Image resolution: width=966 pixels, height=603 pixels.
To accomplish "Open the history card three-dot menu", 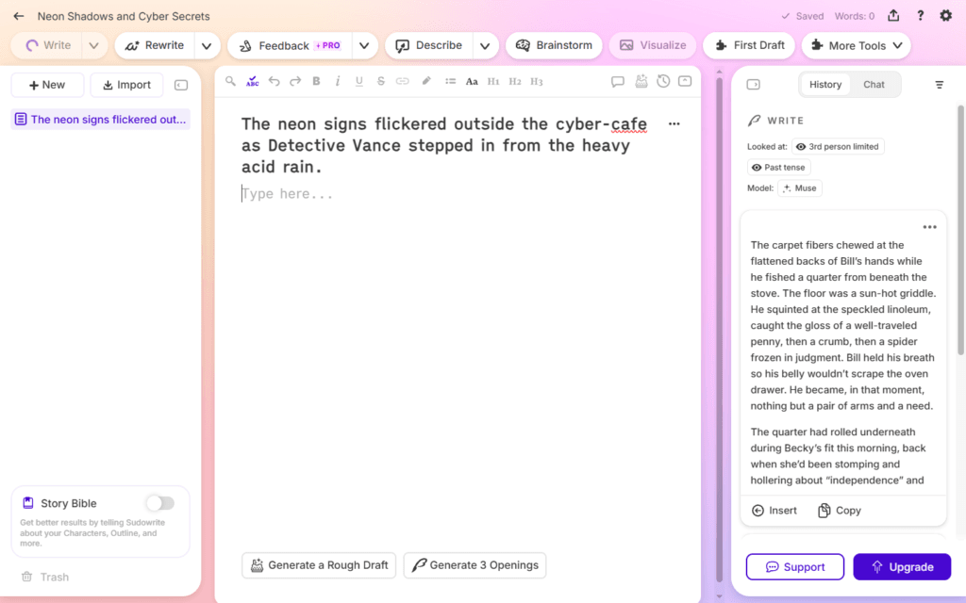I will [929, 227].
